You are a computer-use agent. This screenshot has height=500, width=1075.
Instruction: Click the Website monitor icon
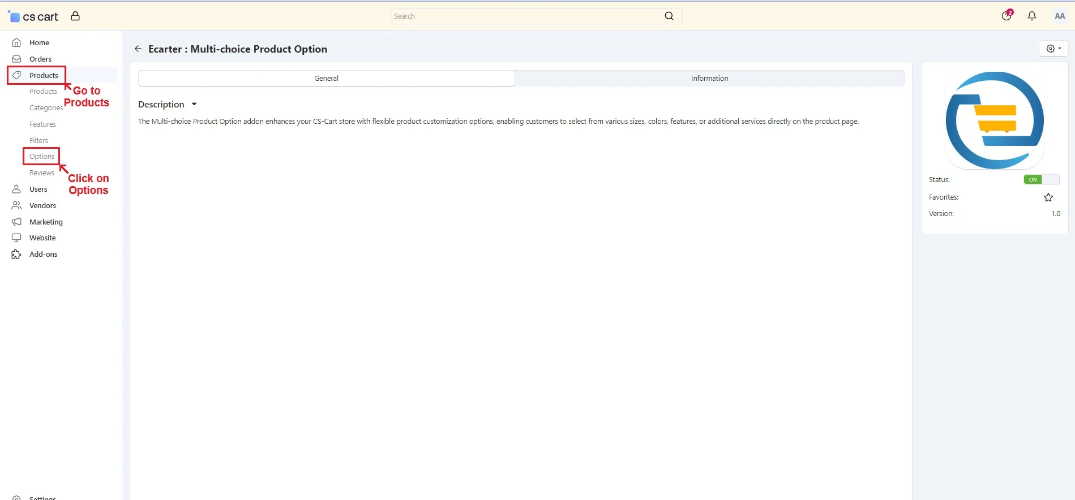pyautogui.click(x=16, y=238)
